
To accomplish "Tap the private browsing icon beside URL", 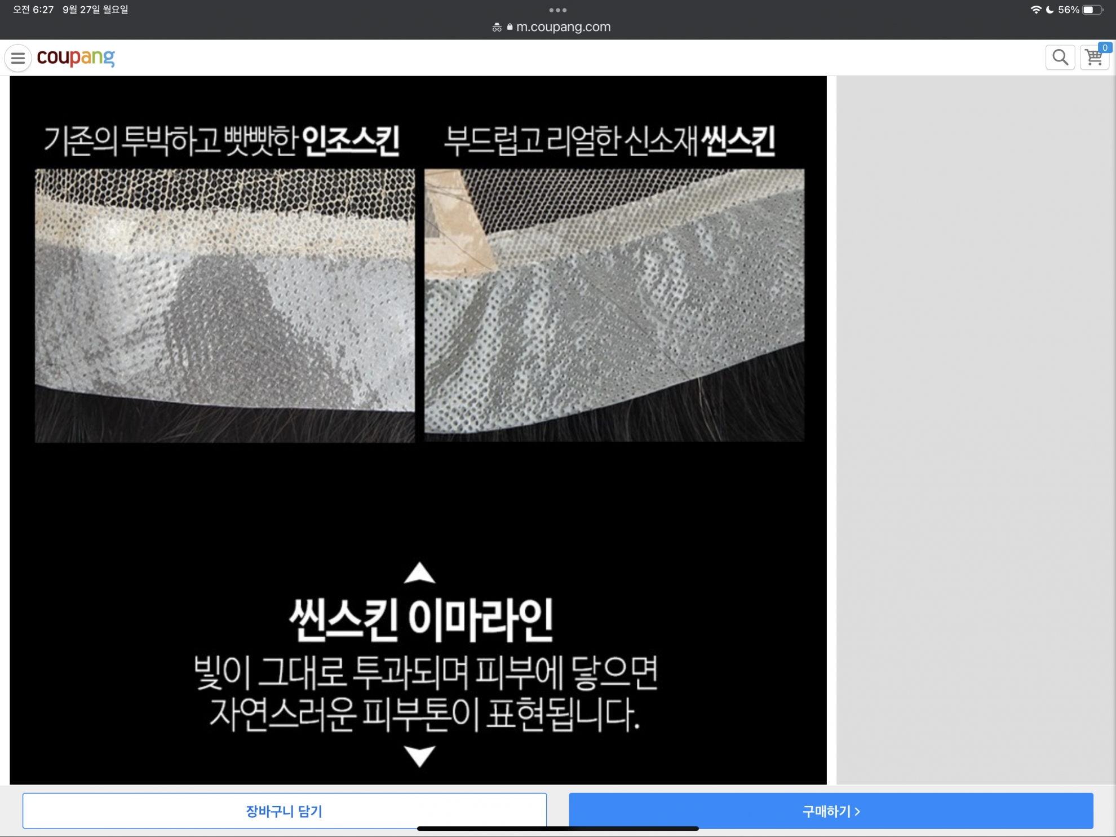I will coord(497,27).
